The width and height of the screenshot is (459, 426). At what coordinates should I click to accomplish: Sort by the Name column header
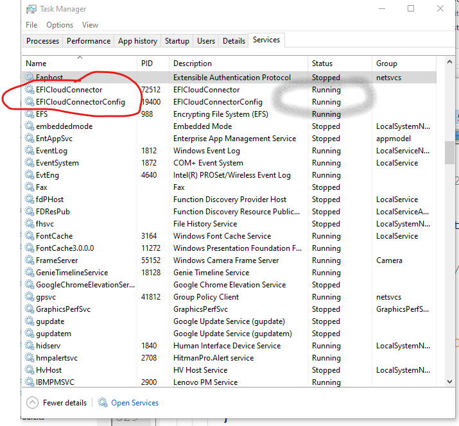pyautogui.click(x=80, y=64)
